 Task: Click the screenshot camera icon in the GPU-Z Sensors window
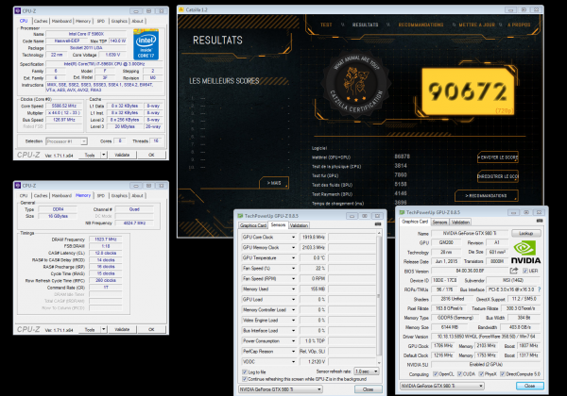[378, 224]
